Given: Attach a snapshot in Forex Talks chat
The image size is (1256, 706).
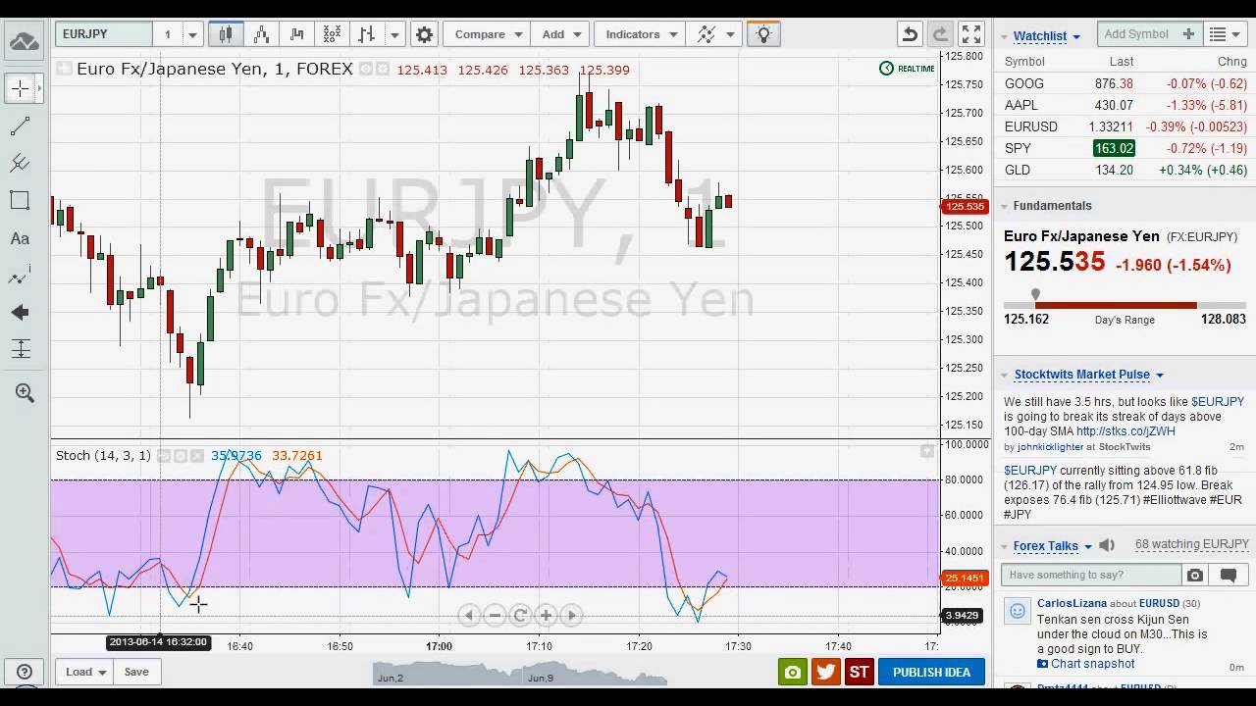Looking at the screenshot, I should click(x=1194, y=575).
